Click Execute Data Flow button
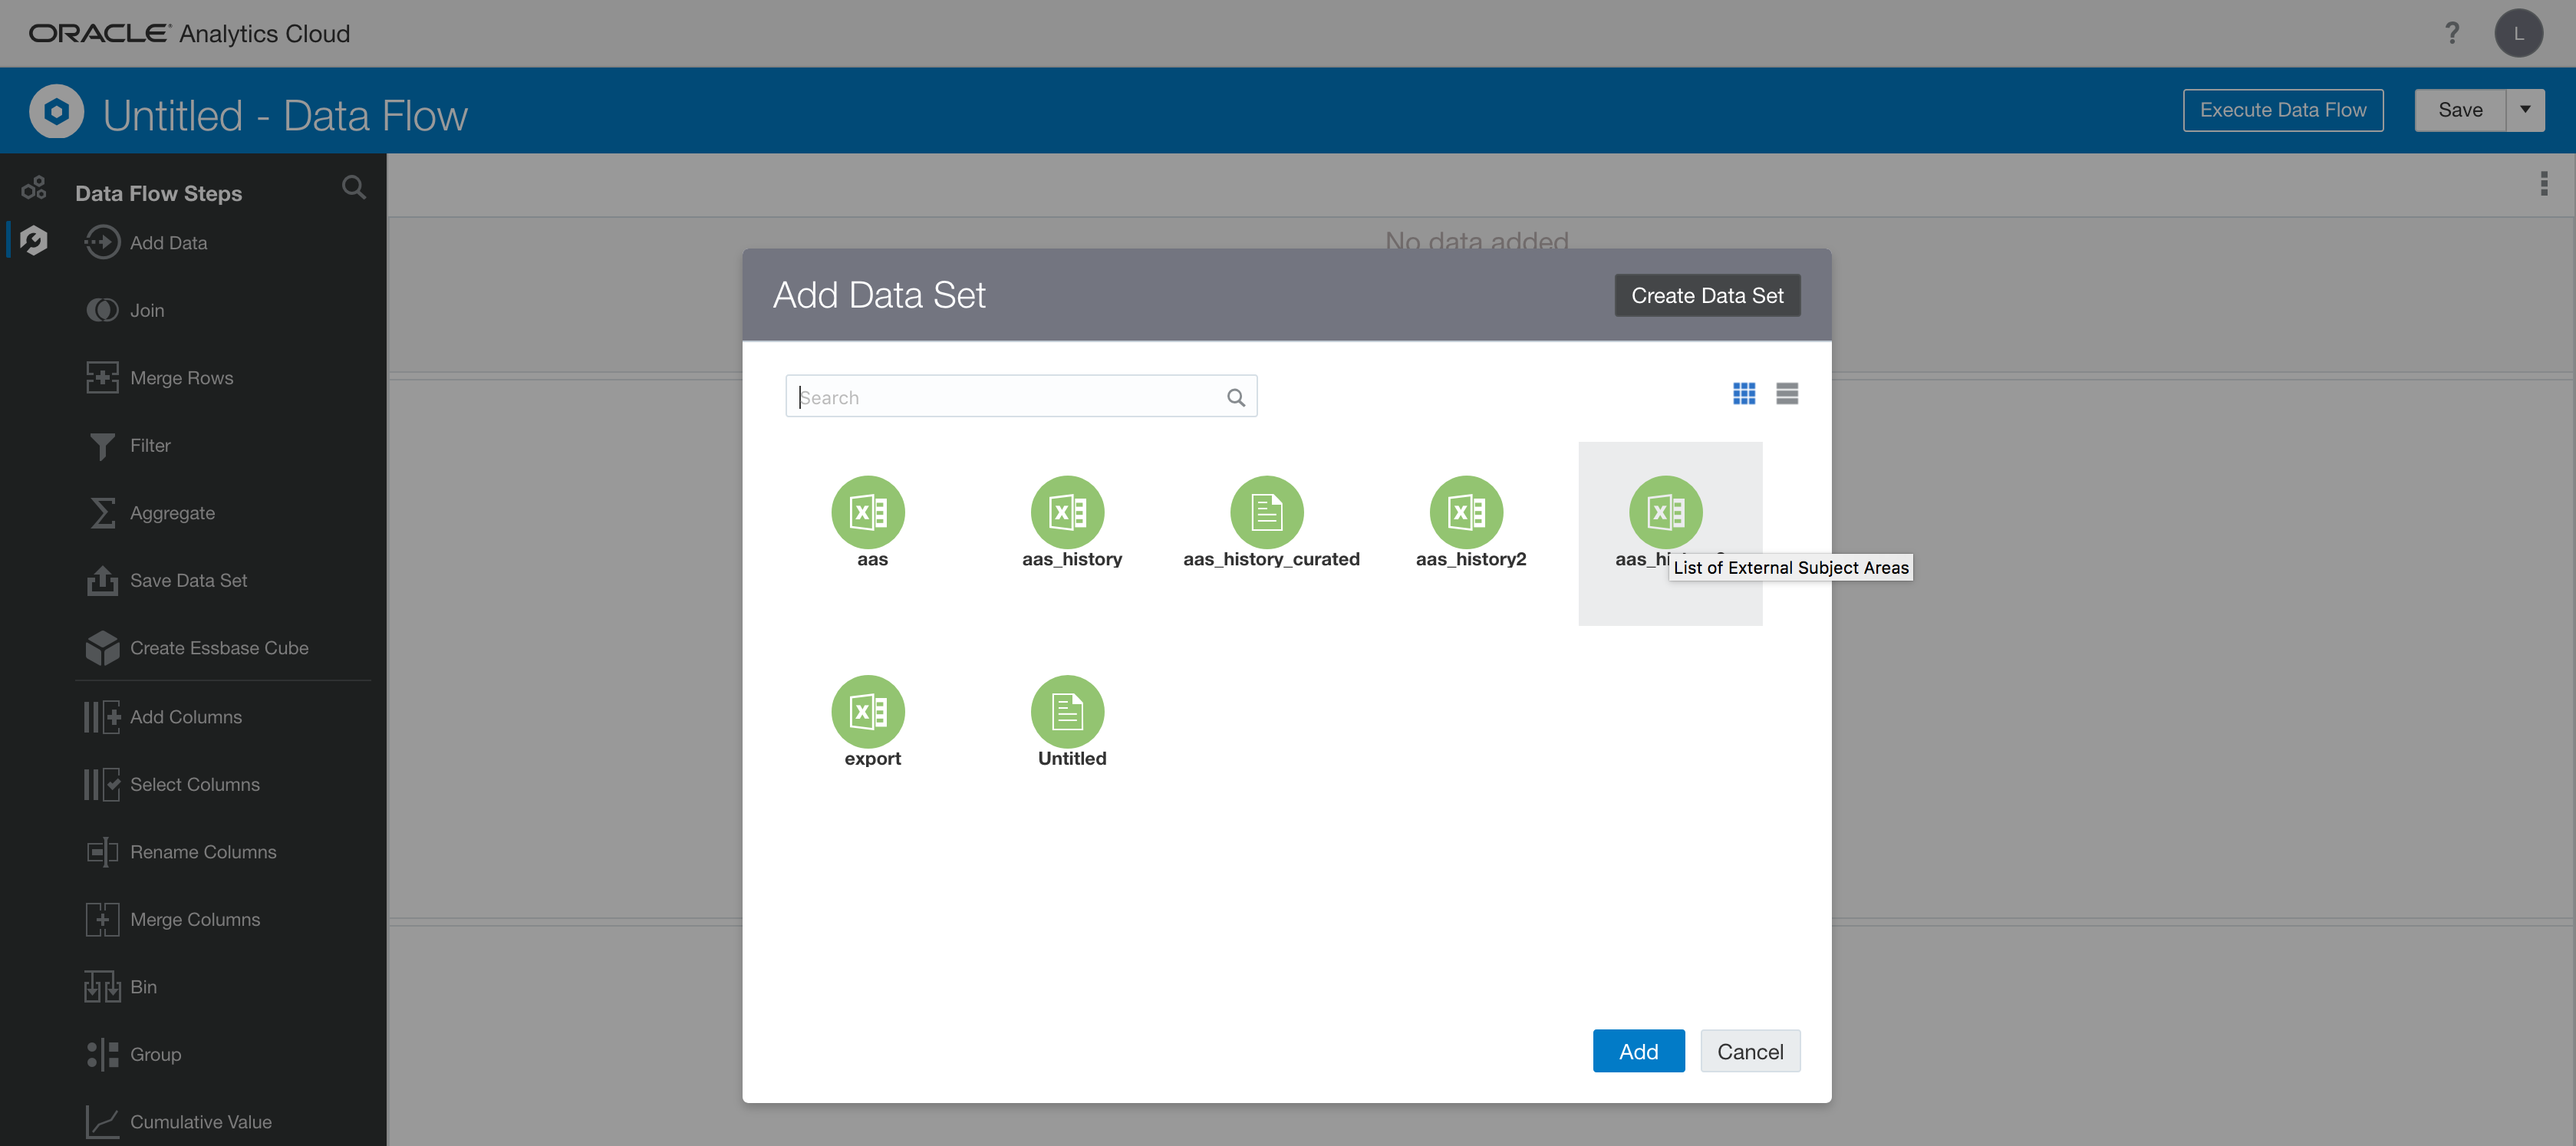2576x1146 pixels. click(2282, 110)
